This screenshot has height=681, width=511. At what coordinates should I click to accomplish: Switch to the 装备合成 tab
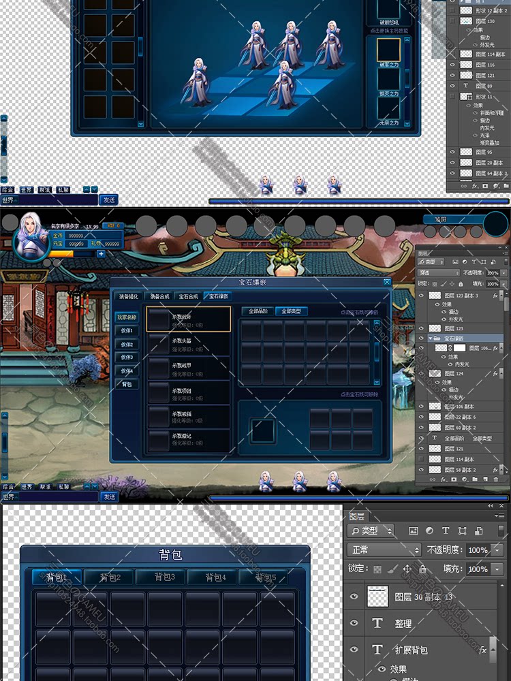pyautogui.click(x=159, y=297)
